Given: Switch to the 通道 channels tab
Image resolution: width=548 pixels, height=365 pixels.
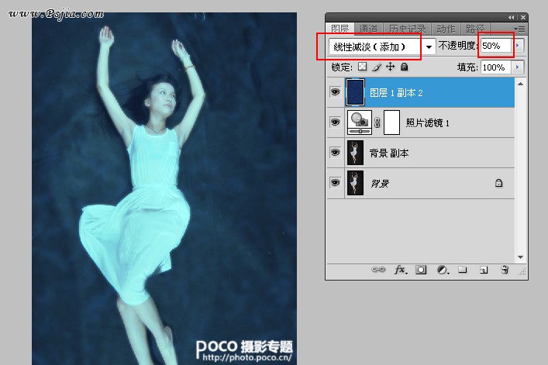Looking at the screenshot, I should [369, 29].
